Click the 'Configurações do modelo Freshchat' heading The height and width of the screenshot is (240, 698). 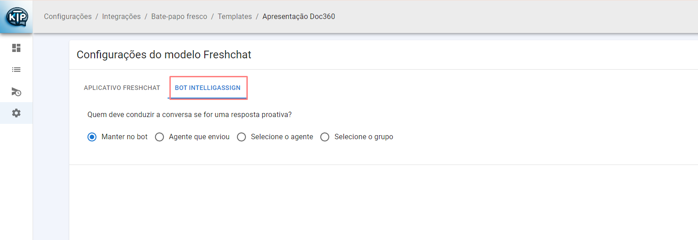click(x=164, y=55)
